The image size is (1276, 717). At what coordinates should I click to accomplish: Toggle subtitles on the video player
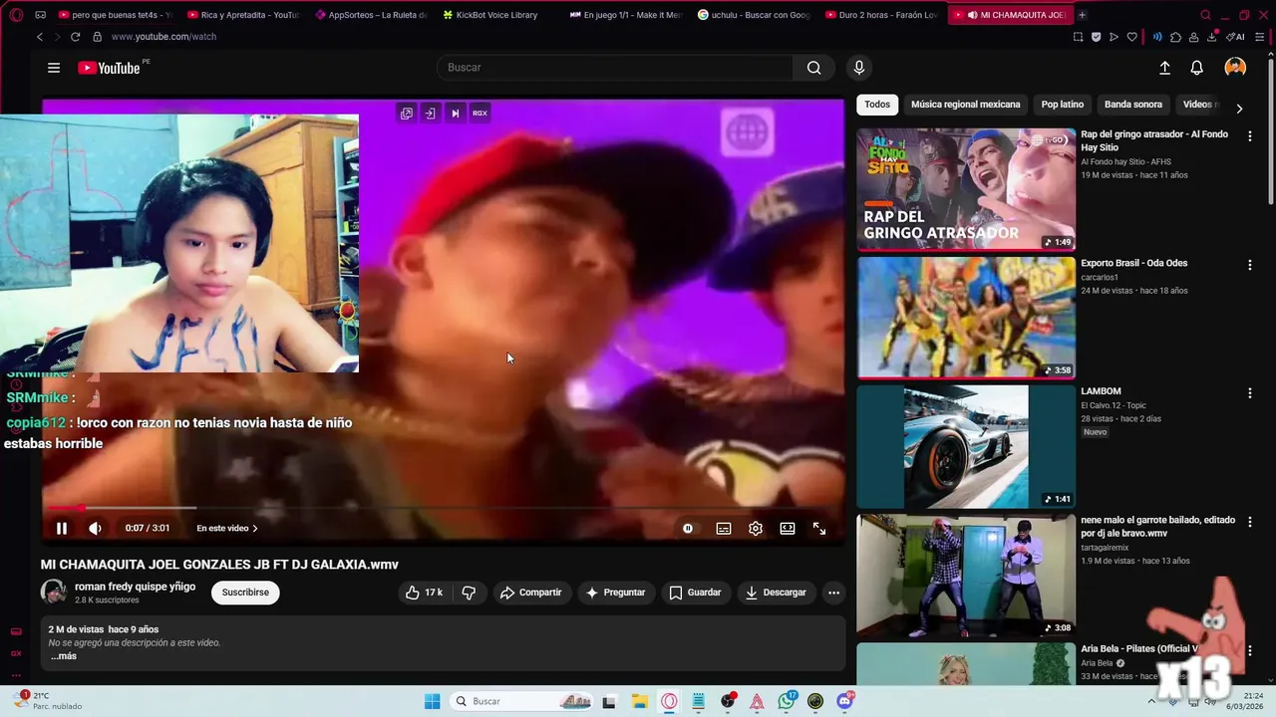click(x=724, y=529)
